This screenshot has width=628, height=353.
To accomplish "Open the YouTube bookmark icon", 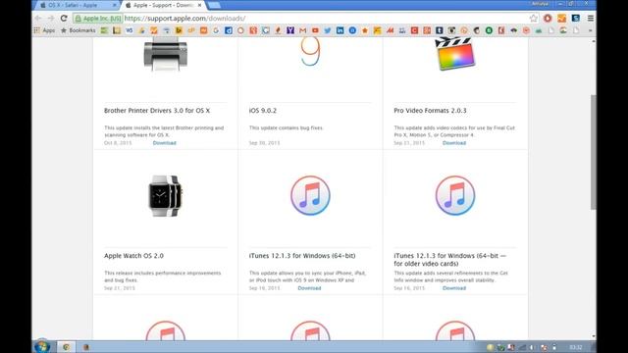I will pos(315,30).
